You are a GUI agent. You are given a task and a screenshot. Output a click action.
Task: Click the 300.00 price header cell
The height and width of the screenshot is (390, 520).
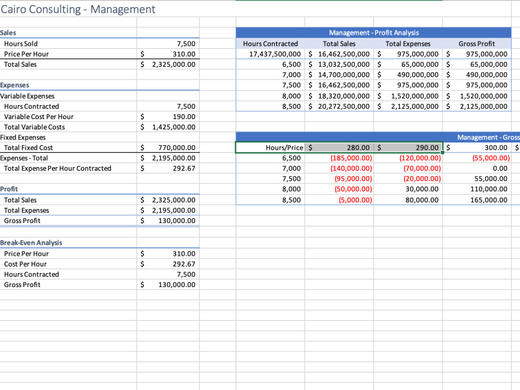tap(477, 148)
